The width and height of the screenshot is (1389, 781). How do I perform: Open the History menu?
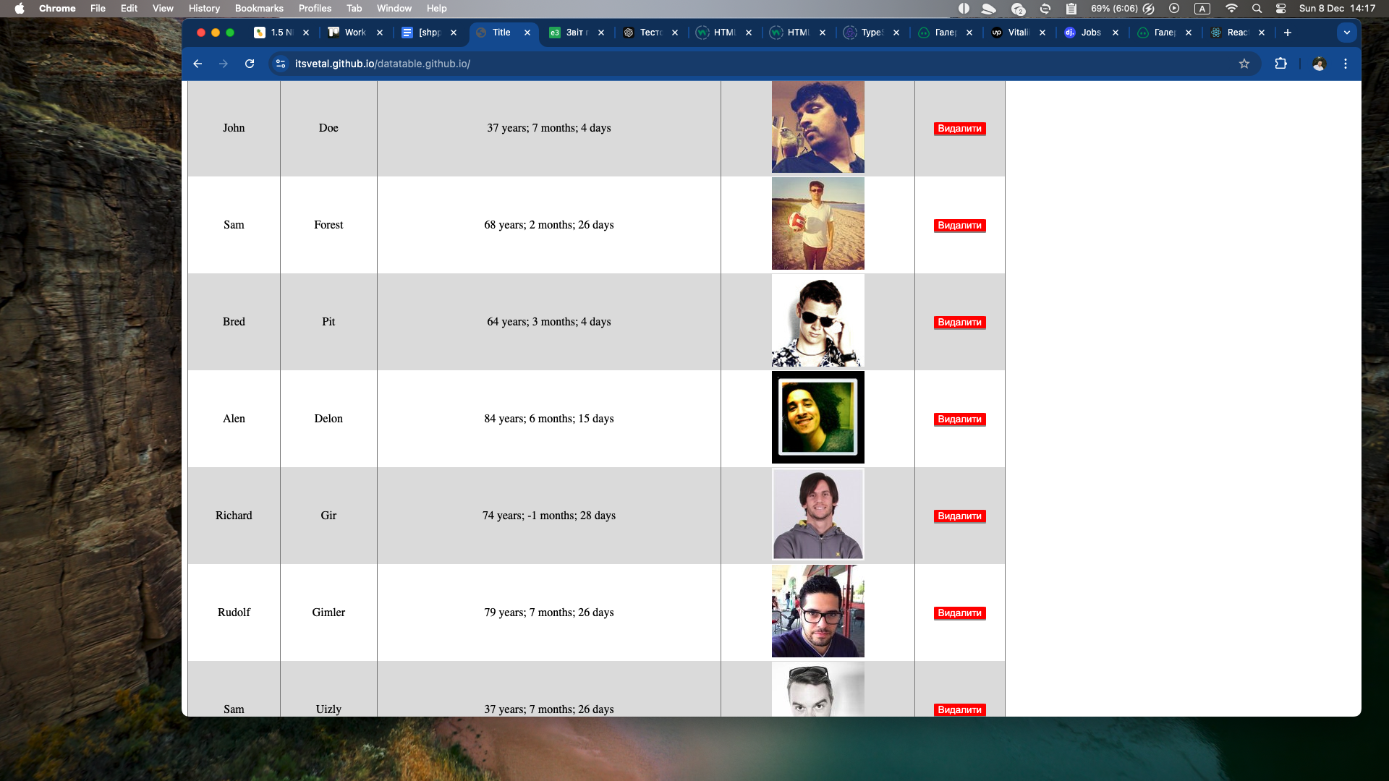pyautogui.click(x=204, y=9)
